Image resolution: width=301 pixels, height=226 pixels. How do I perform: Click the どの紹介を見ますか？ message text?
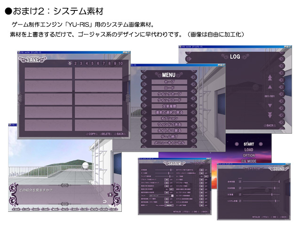point(36,190)
